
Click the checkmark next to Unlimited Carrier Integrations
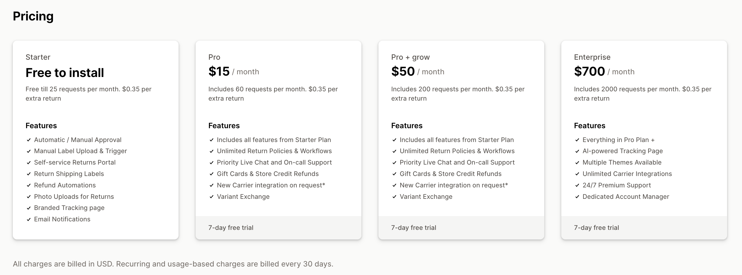[577, 174]
